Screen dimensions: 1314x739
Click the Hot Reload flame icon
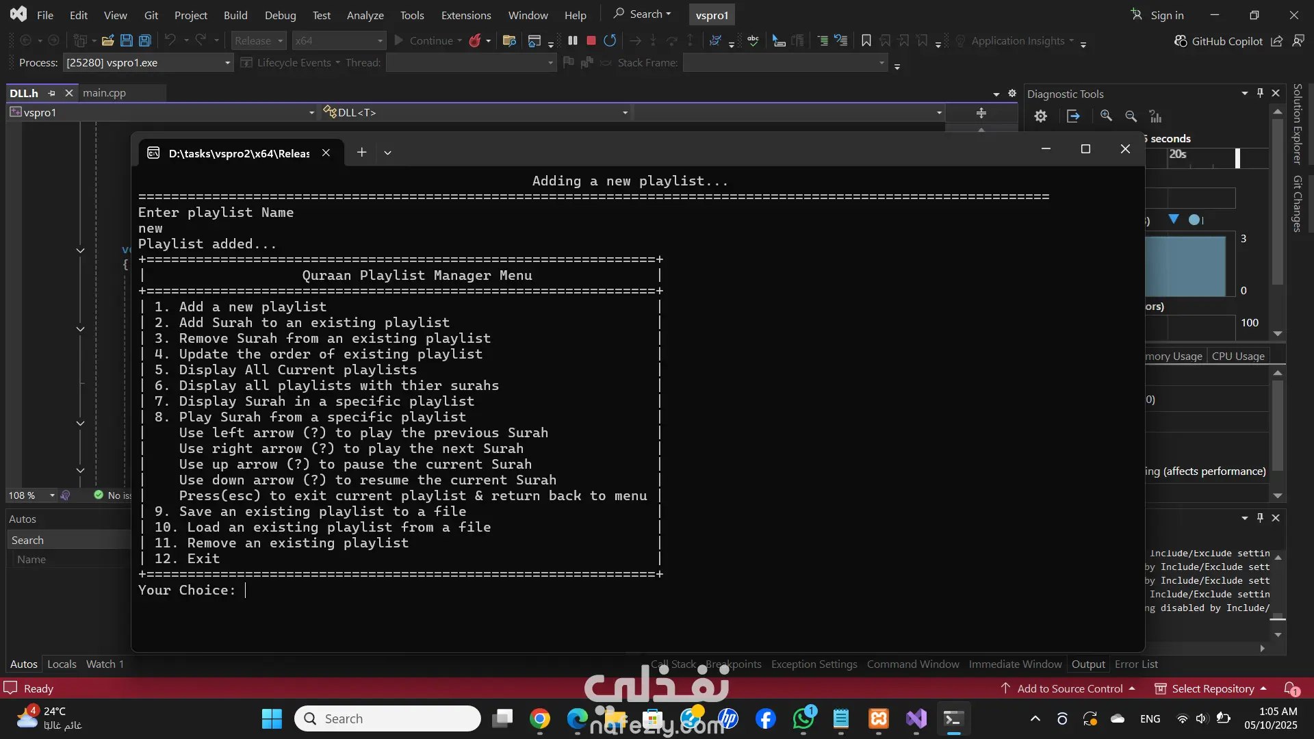click(x=475, y=41)
